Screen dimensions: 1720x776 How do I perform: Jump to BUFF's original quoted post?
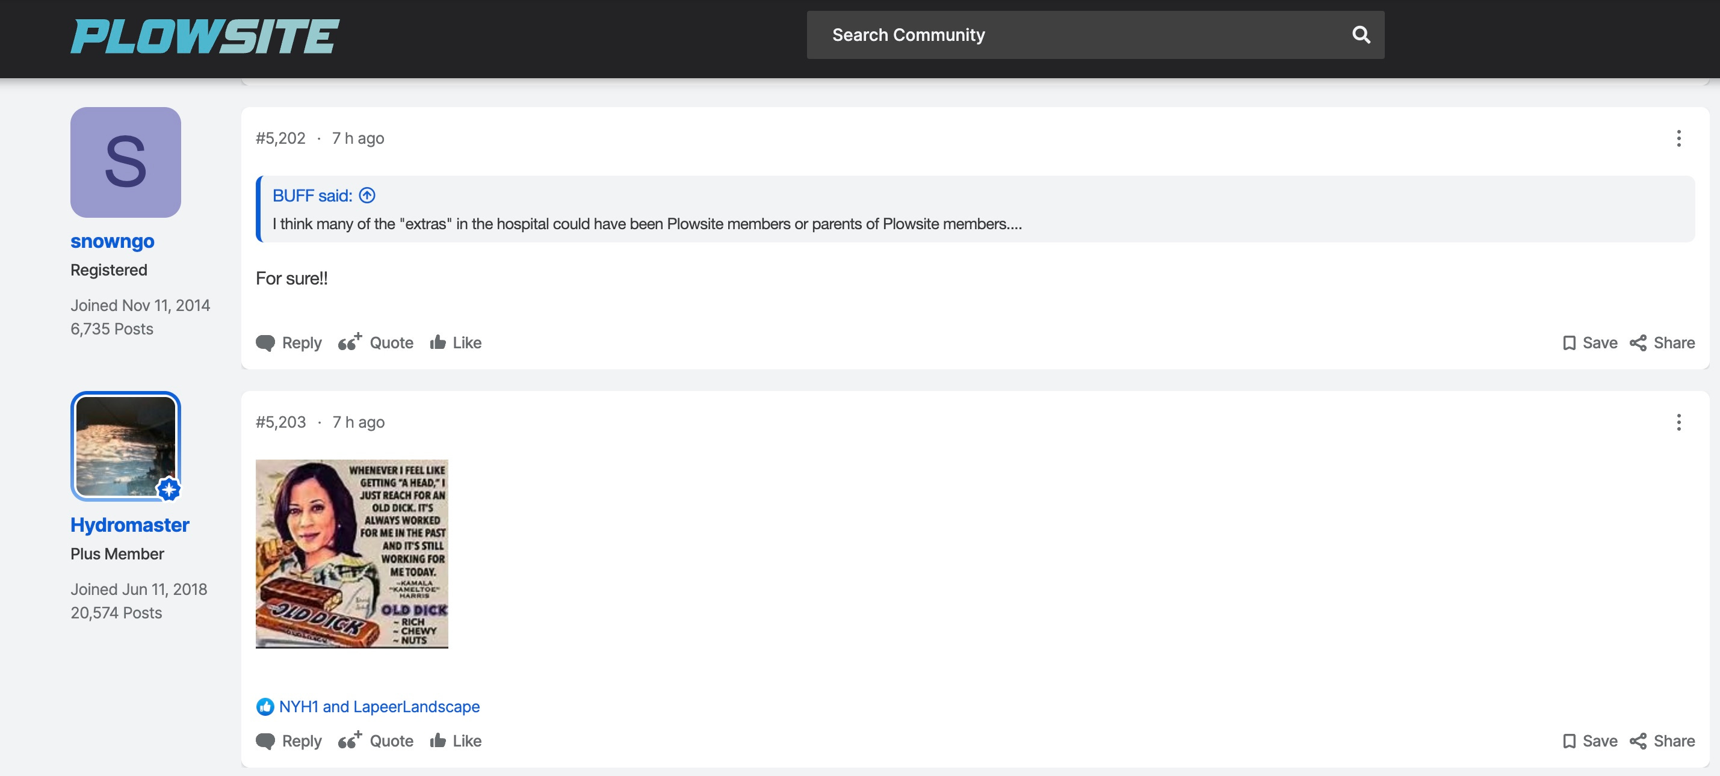tap(367, 196)
